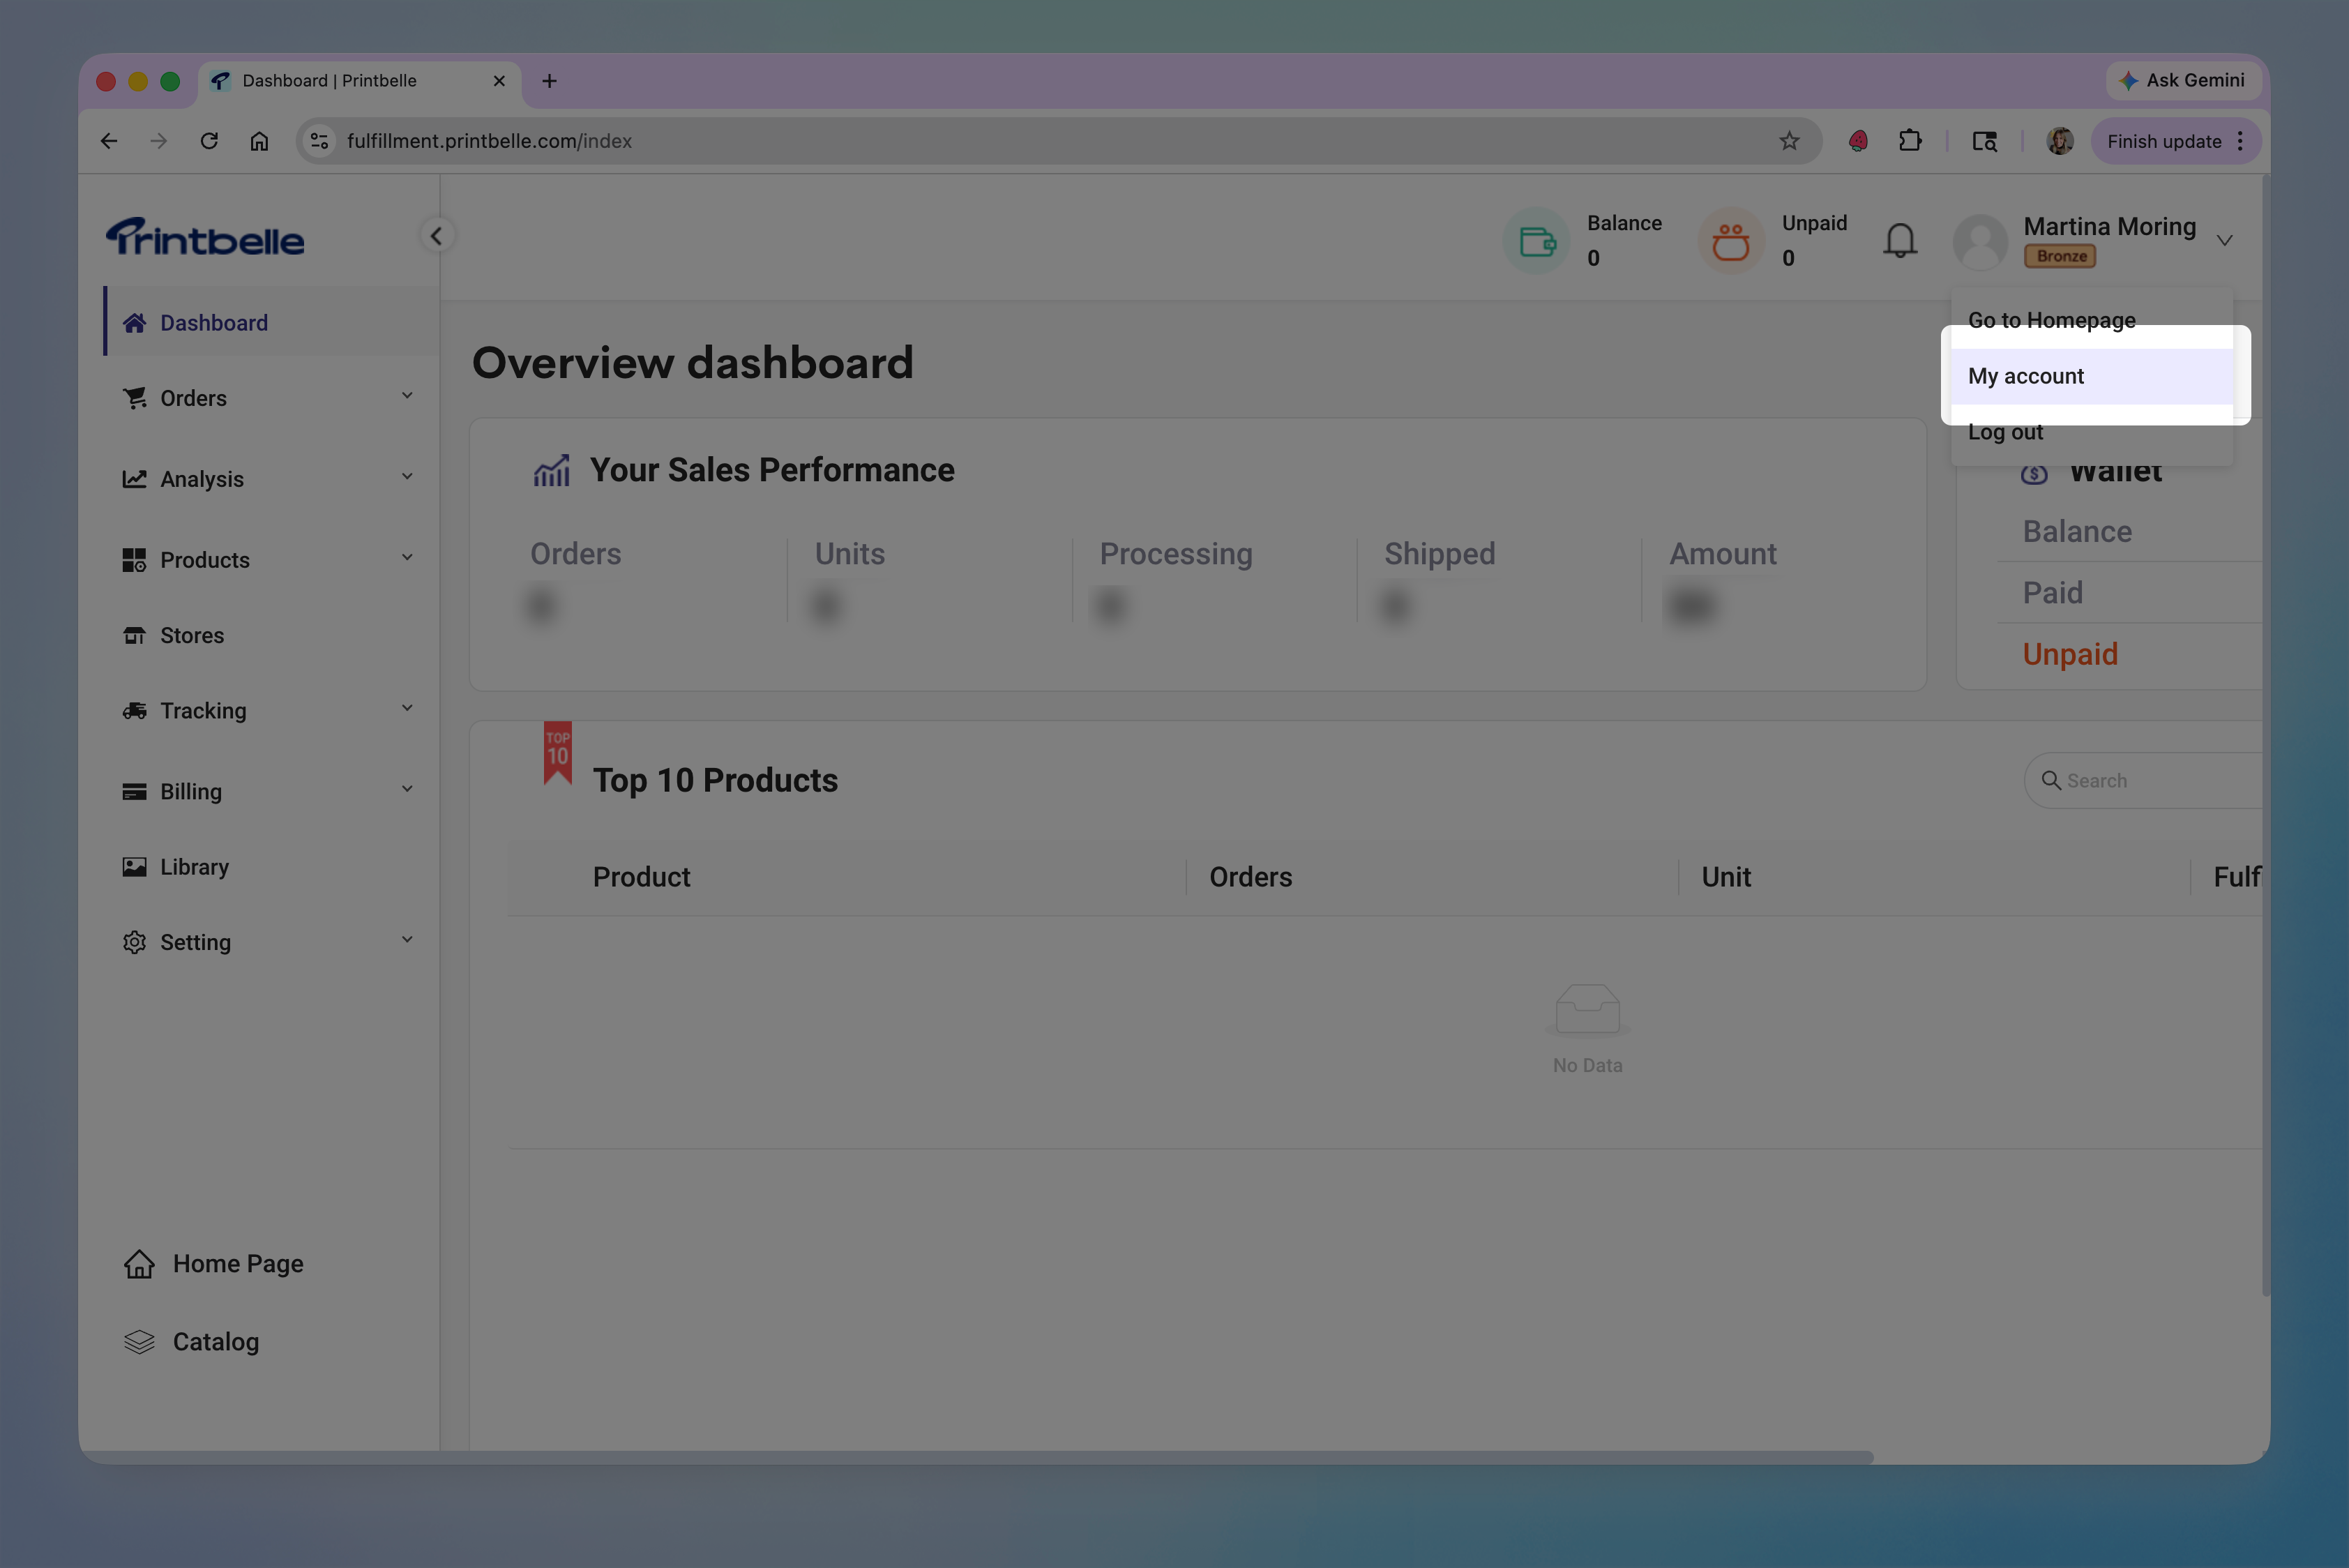
Task: Collapse sidebar with the left chevron button
Action: 436,236
